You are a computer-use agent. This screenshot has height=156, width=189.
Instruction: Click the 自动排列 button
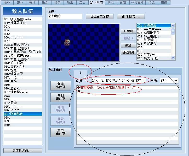(x=128, y=52)
